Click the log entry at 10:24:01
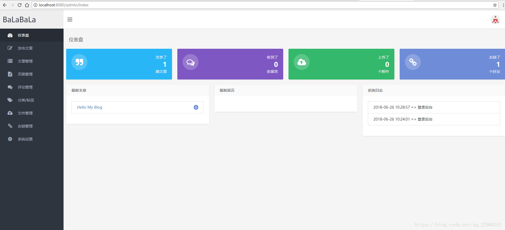505x230 pixels. pyautogui.click(x=434, y=119)
